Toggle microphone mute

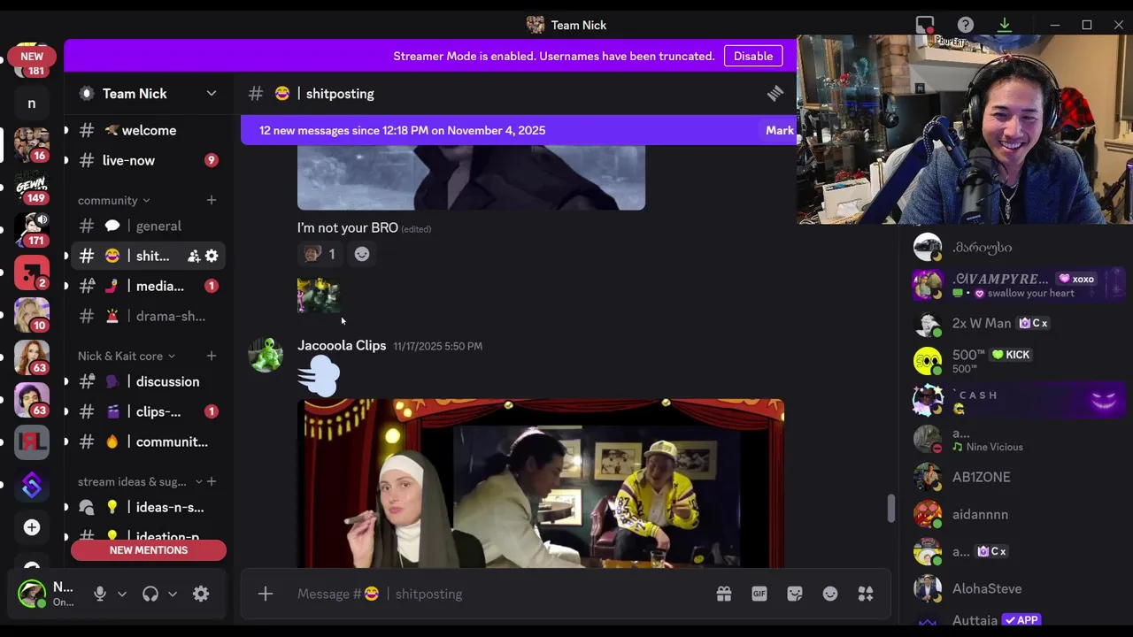[100, 594]
